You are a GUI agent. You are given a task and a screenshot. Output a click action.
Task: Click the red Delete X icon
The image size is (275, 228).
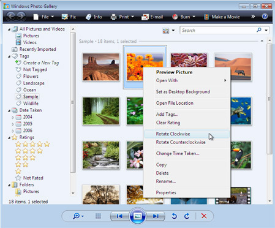(x=204, y=216)
